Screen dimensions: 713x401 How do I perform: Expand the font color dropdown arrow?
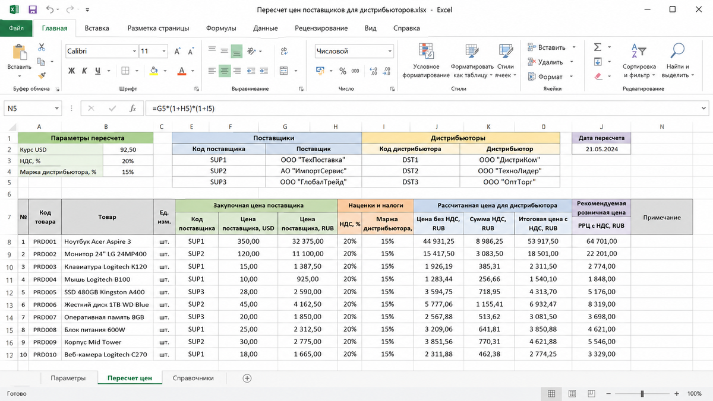coord(192,71)
